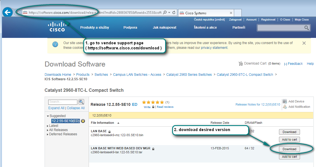The width and height of the screenshot is (316, 167).
Task: Open the Feedback link
Action: 295,64
